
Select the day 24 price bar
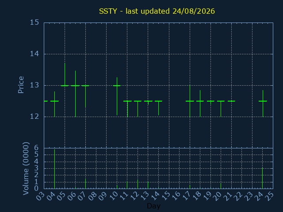263,103
